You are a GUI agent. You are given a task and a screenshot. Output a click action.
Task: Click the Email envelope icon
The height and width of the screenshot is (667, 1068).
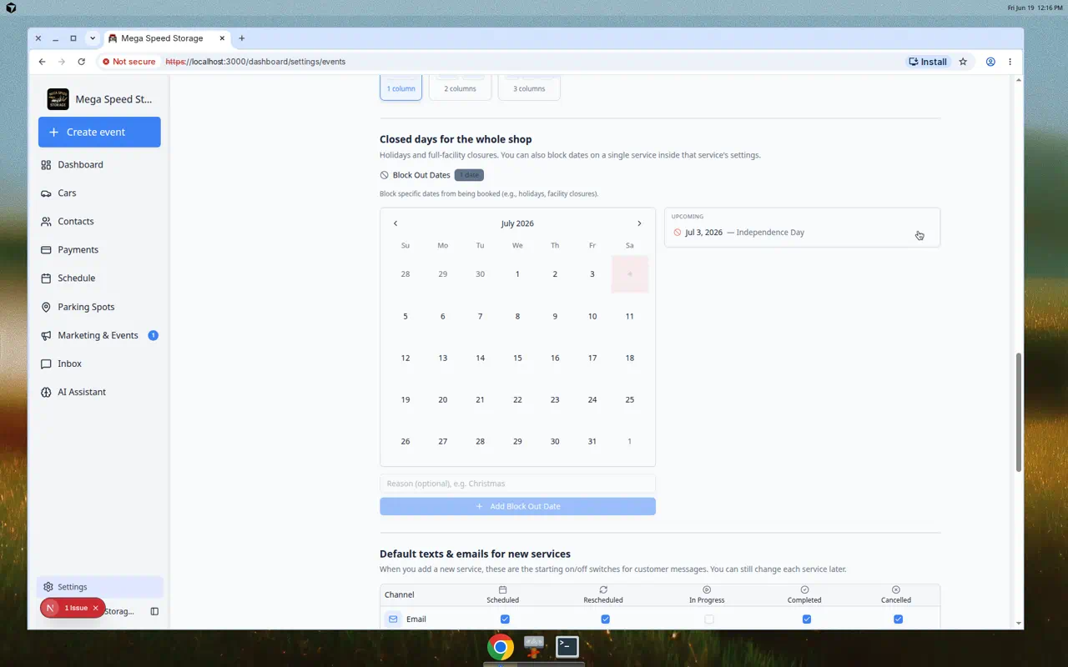coord(393,619)
